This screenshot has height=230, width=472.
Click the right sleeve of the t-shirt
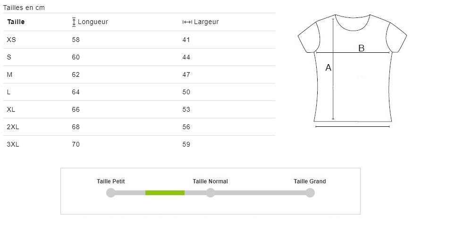396,38
